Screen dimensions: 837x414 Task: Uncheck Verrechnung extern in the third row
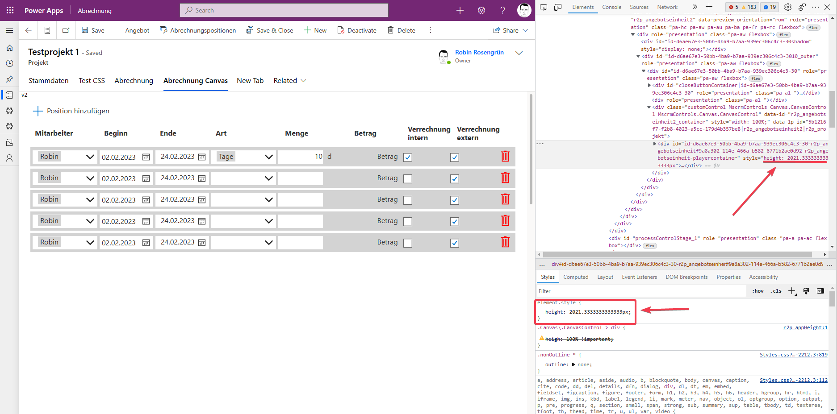455,200
